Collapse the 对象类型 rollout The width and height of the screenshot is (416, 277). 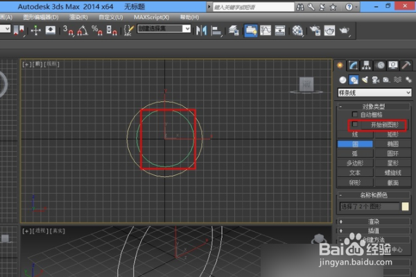[x=374, y=107]
